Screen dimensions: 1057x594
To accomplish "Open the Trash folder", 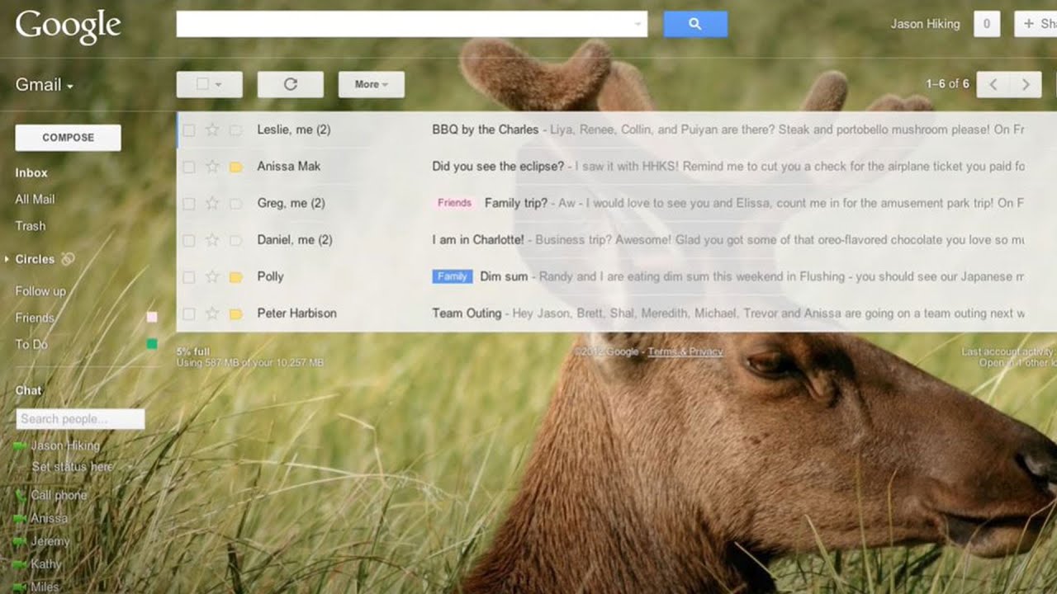I will tap(31, 225).
